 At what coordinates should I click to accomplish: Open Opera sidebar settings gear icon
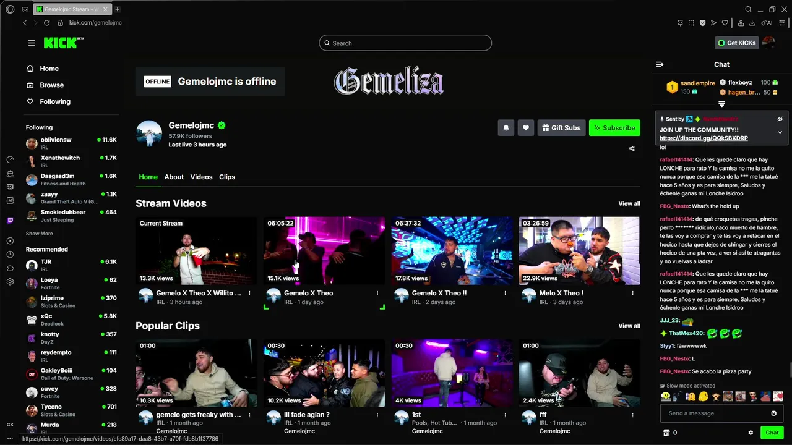[x=10, y=281]
